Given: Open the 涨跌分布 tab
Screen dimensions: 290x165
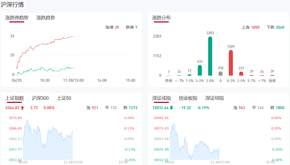Looking at the screenshot, I should pos(161,18).
